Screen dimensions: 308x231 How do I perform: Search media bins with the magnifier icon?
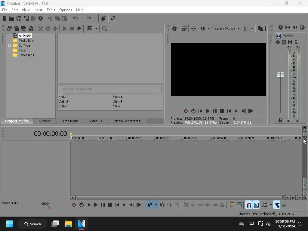coord(104,29)
